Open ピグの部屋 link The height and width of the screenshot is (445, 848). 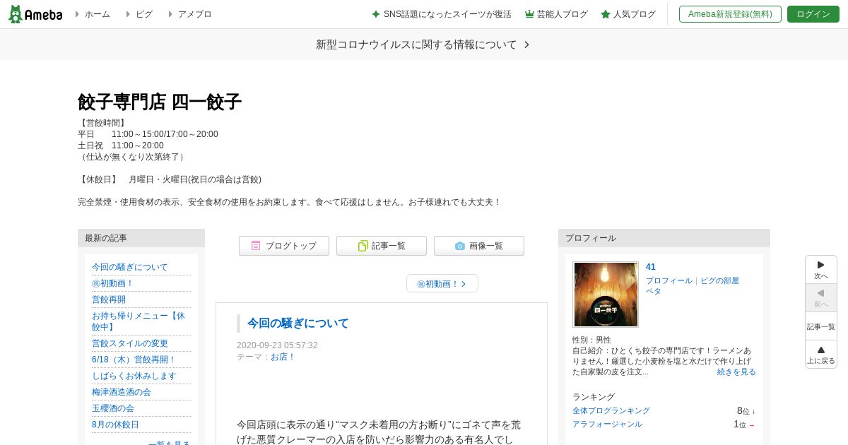(719, 280)
